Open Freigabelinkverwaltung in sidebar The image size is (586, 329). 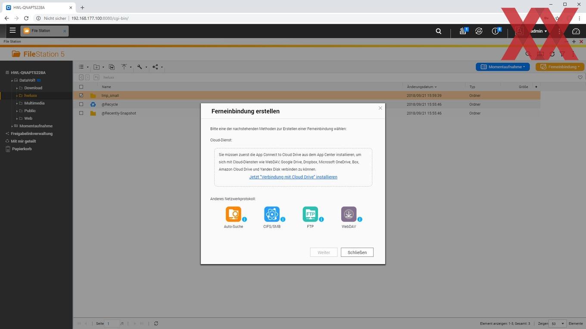click(31, 133)
